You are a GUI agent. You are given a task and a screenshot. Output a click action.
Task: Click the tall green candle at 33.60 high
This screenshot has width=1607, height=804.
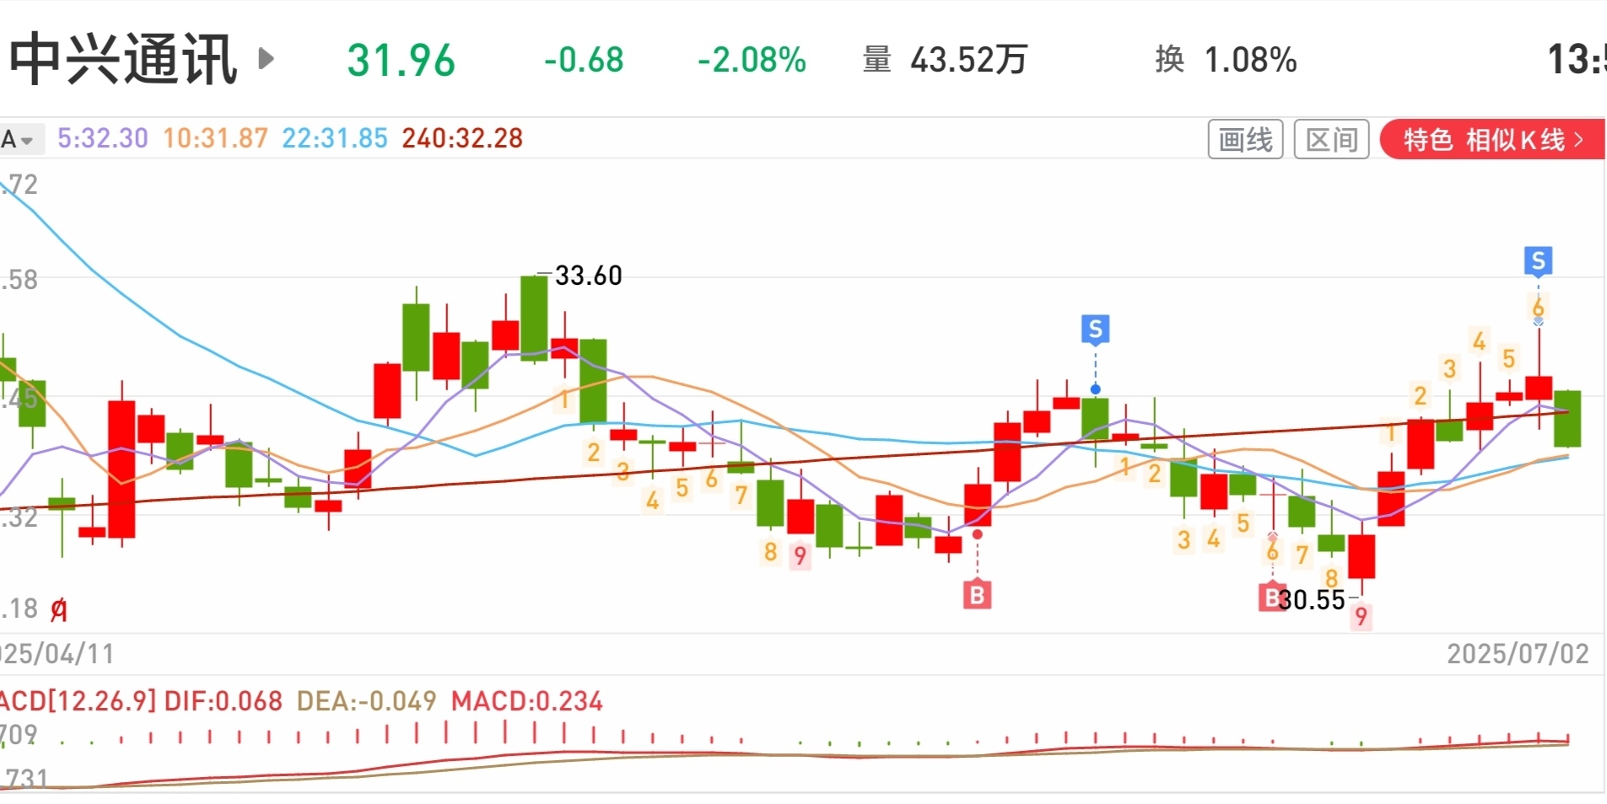pyautogui.click(x=534, y=318)
